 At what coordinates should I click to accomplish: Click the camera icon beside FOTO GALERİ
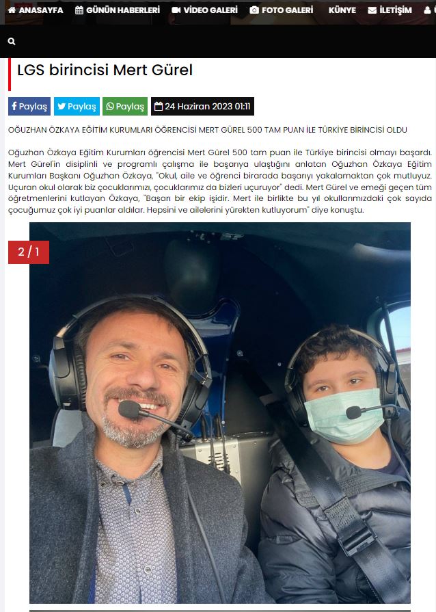pos(254,10)
